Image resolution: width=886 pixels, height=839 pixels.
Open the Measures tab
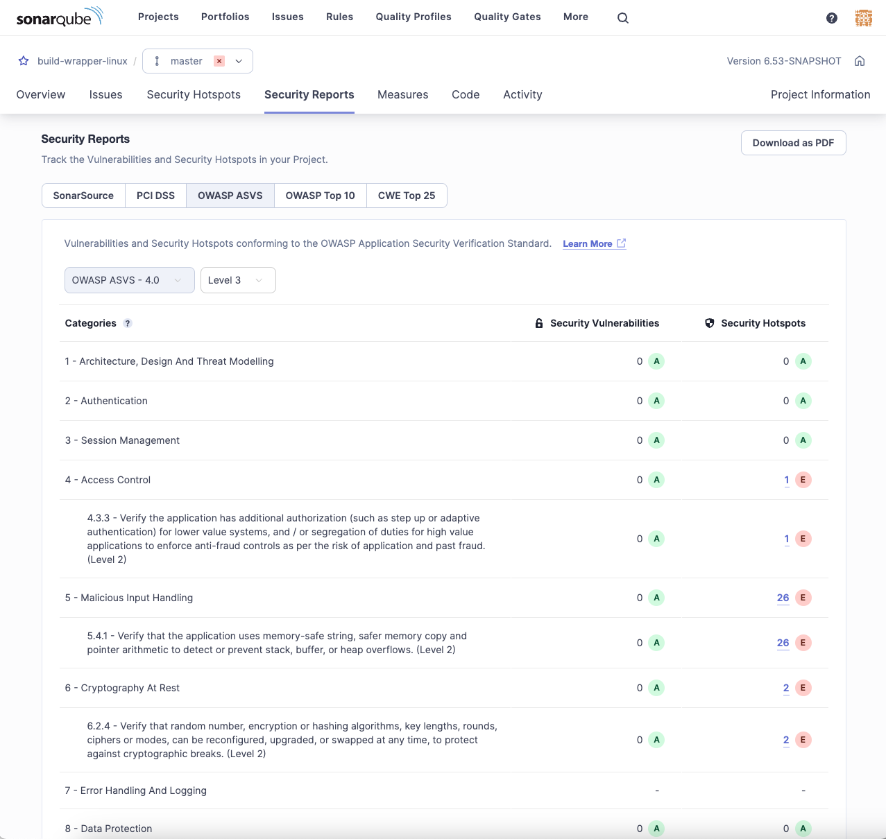point(402,94)
